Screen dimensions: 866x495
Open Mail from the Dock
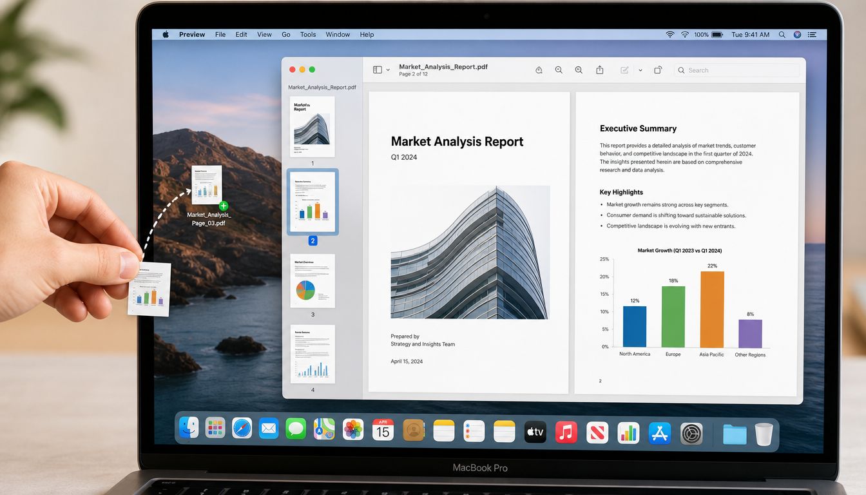(269, 429)
